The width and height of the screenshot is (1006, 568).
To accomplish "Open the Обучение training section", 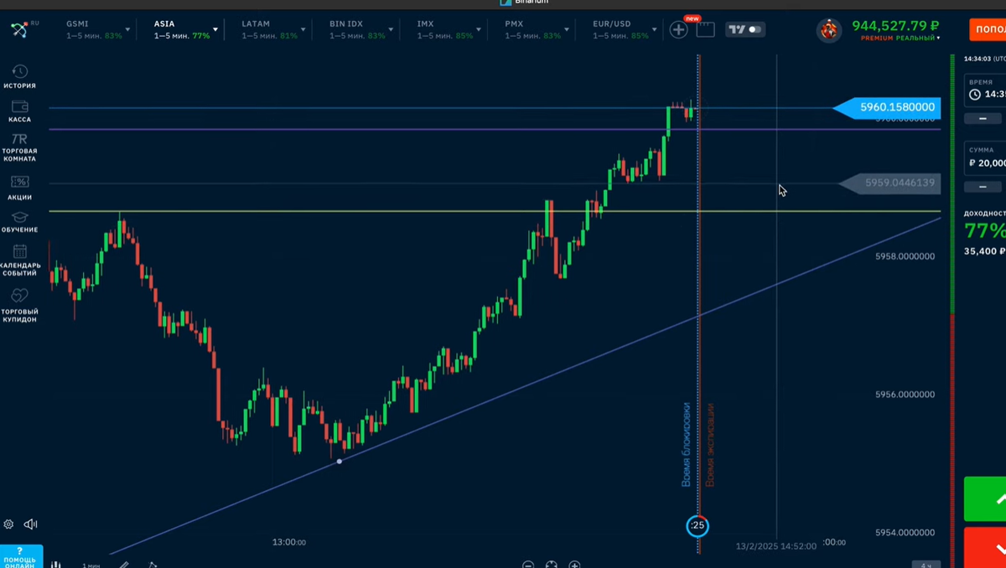I will (x=19, y=222).
